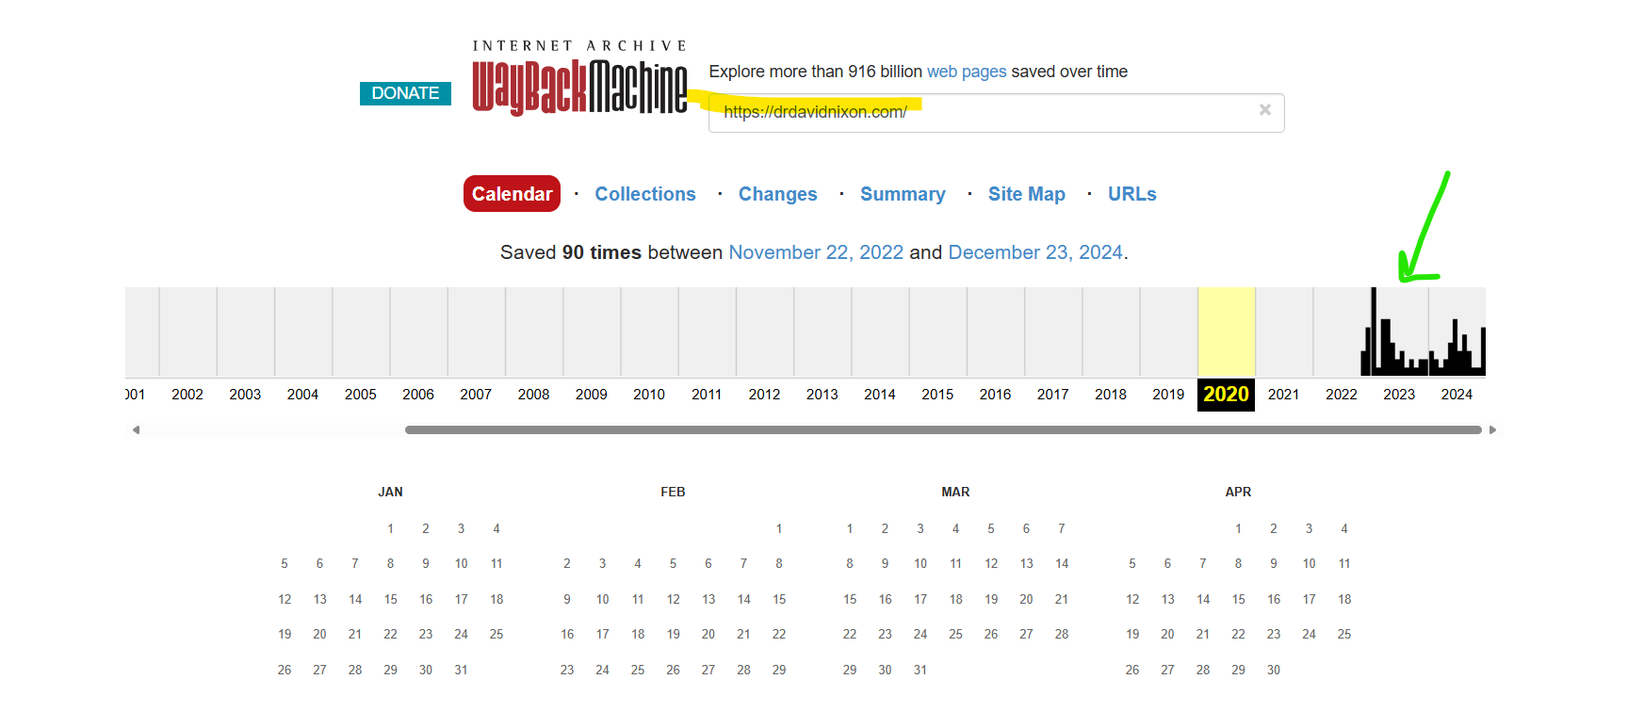Viewport: 1644px width, 728px height.
Task: Select the Calendar tab
Action: tap(512, 194)
